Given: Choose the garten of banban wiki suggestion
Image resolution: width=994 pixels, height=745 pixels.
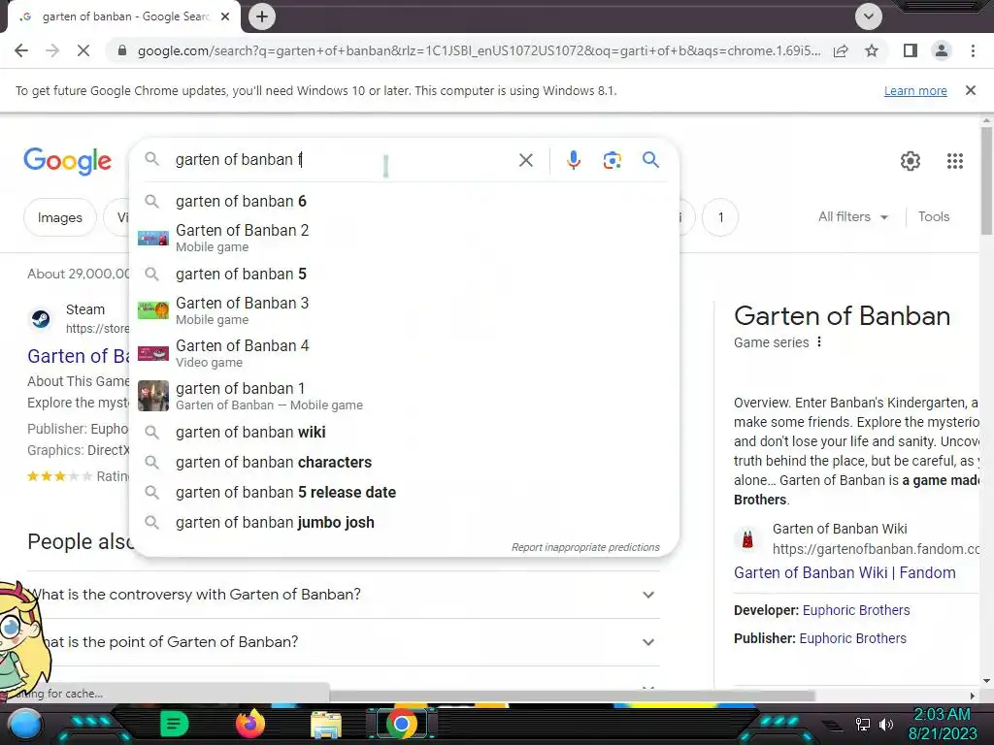Looking at the screenshot, I should point(404,432).
